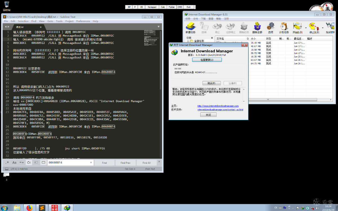338x211 pixels.
Task: Toggle in-selection search in Sublime
Action: (36, 163)
